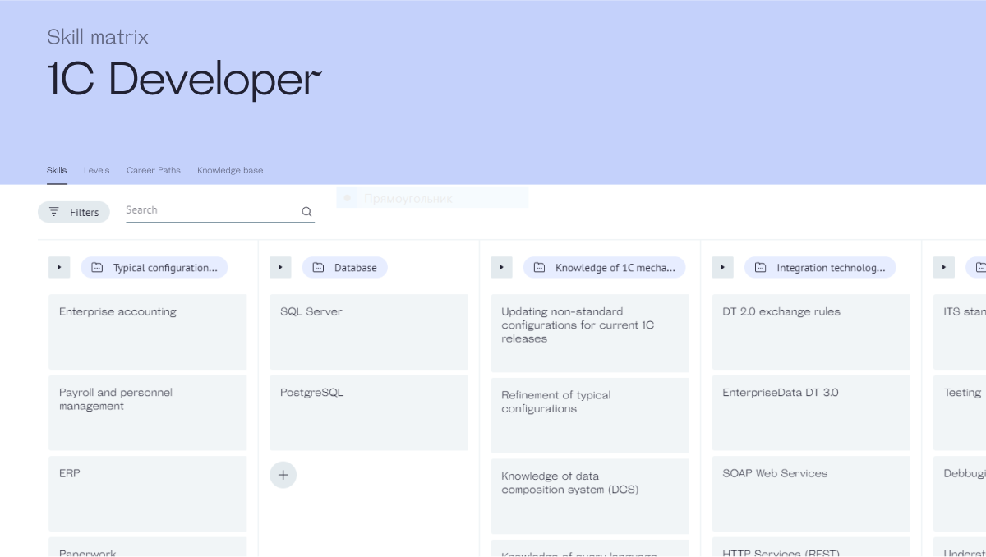The height and width of the screenshot is (557, 986).
Task: Open the EnterpriseData DT 3.0 card
Action: (811, 412)
